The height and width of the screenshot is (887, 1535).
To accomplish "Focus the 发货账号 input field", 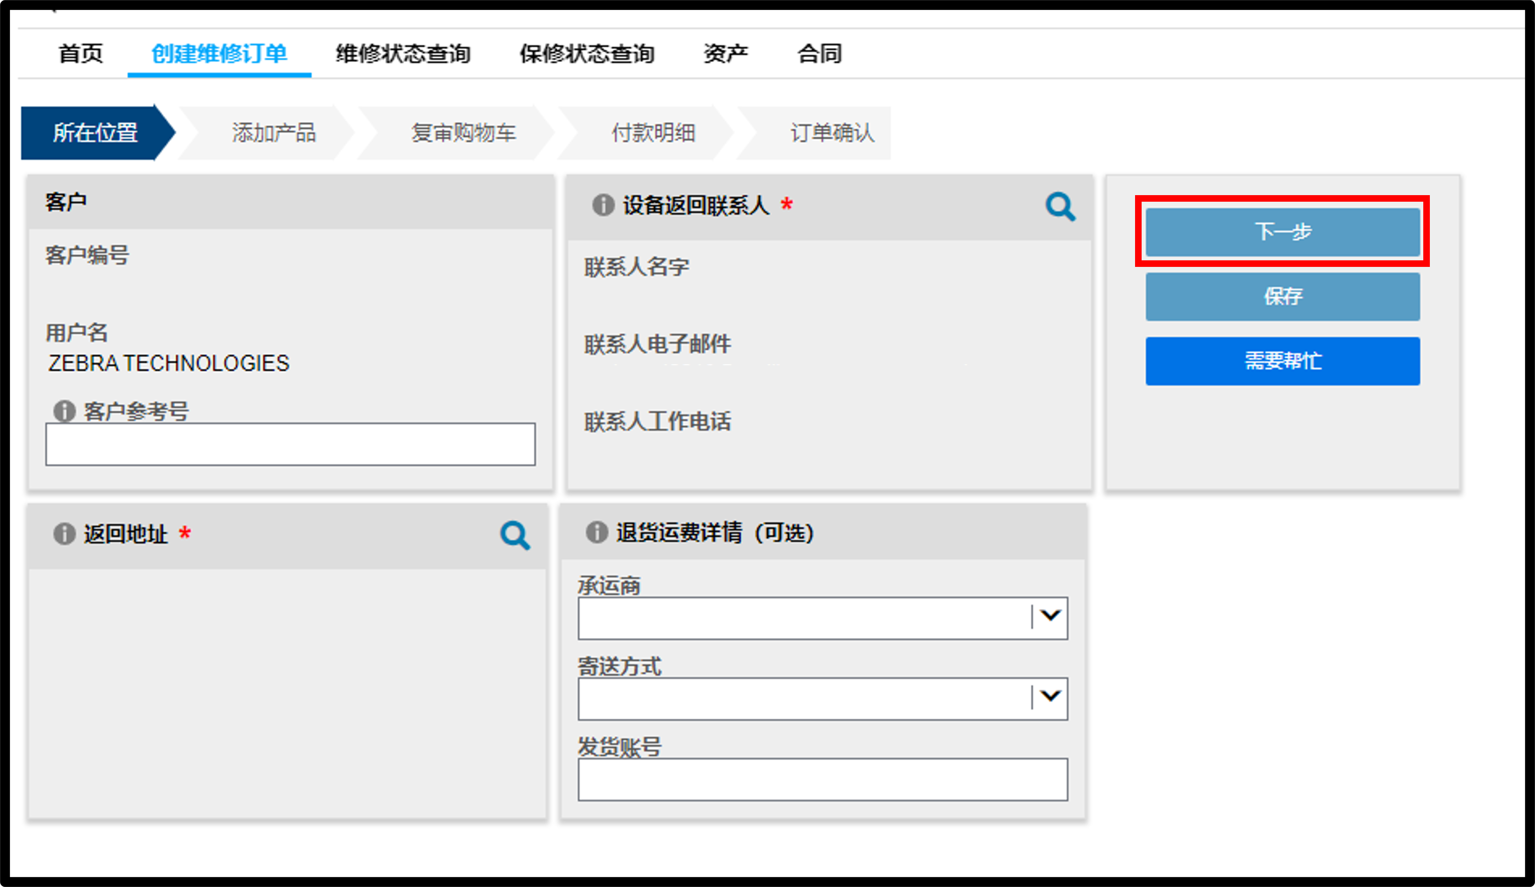I will (822, 779).
